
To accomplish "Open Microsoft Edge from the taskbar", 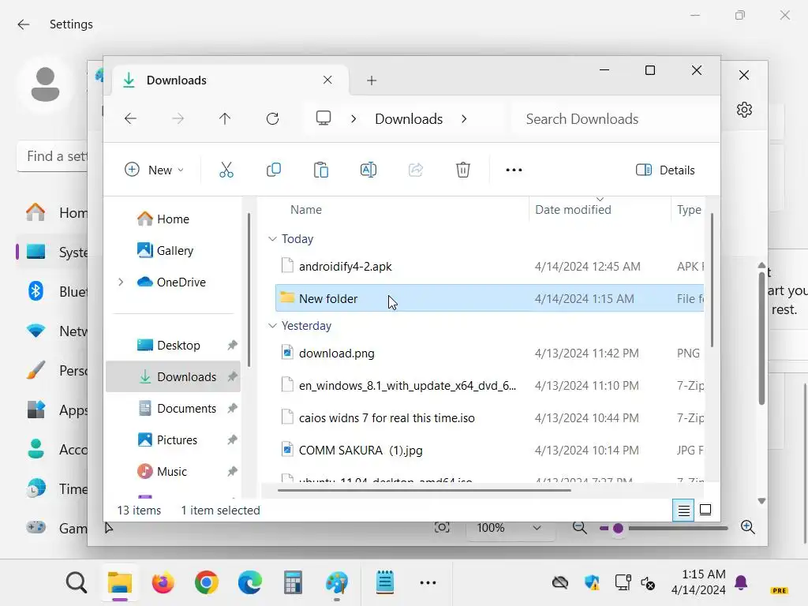I will pos(249,583).
